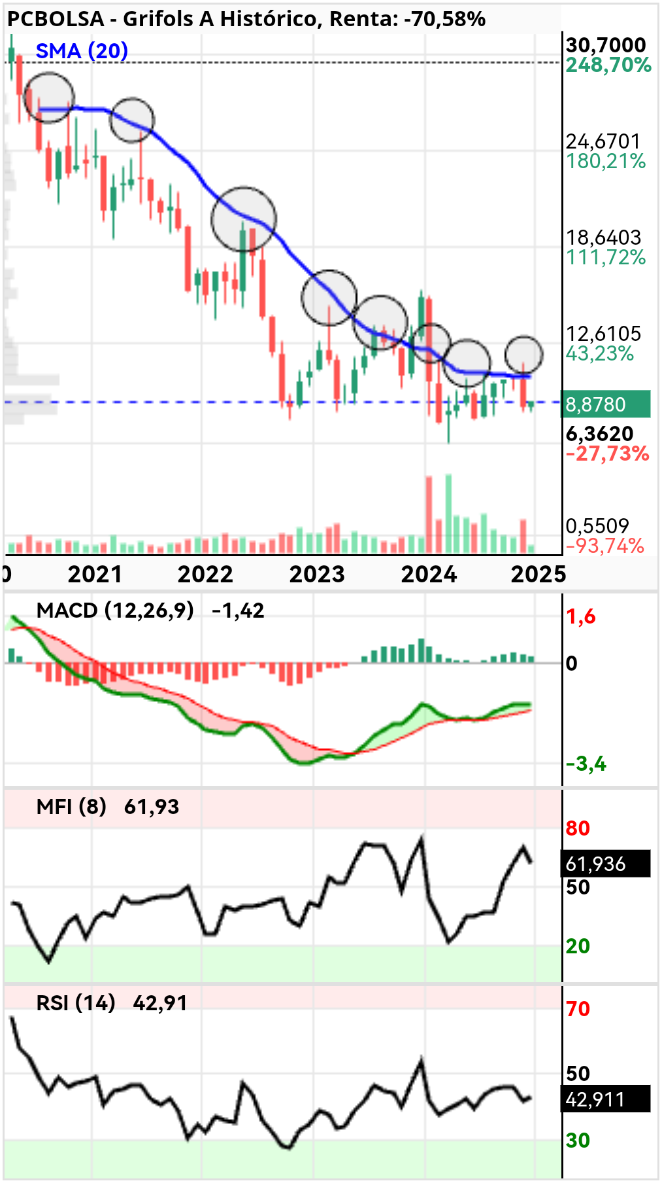This screenshot has height=1183, width=662.
Task: Click the MFI value tag 61,936
Action: click(x=606, y=864)
